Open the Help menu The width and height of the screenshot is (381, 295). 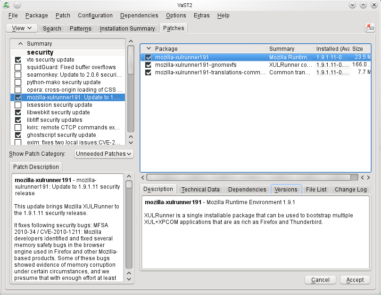click(x=223, y=16)
